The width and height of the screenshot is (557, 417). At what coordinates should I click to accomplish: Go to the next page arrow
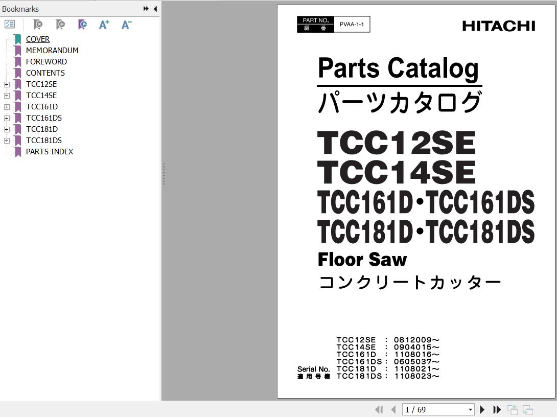482,409
